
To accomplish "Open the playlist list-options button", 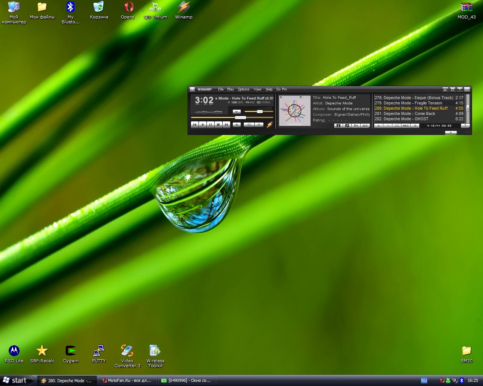I will coord(415,126).
